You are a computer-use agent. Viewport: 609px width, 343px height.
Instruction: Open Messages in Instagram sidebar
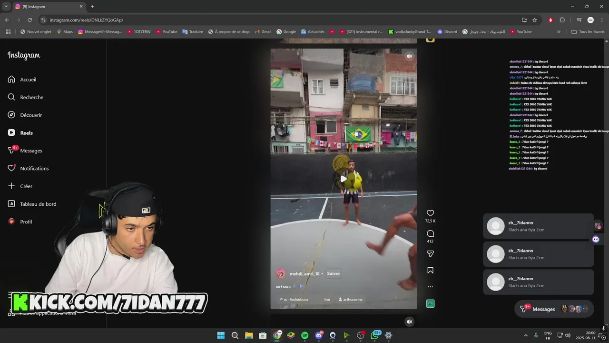pos(25,151)
